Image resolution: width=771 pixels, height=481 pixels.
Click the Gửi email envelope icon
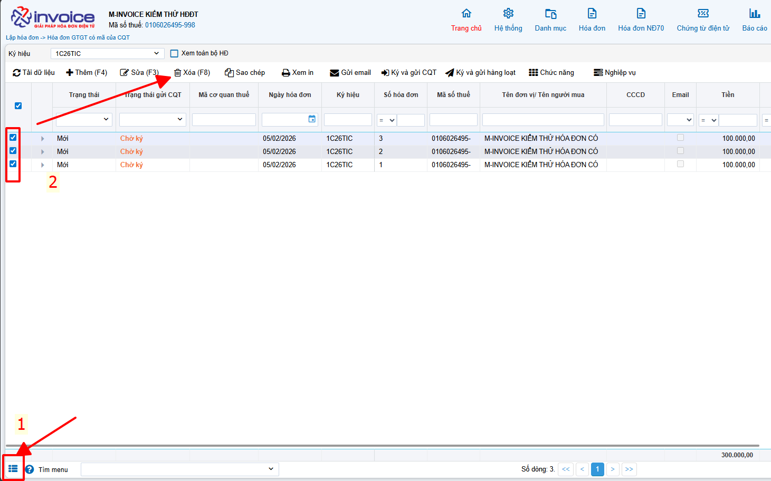point(334,73)
